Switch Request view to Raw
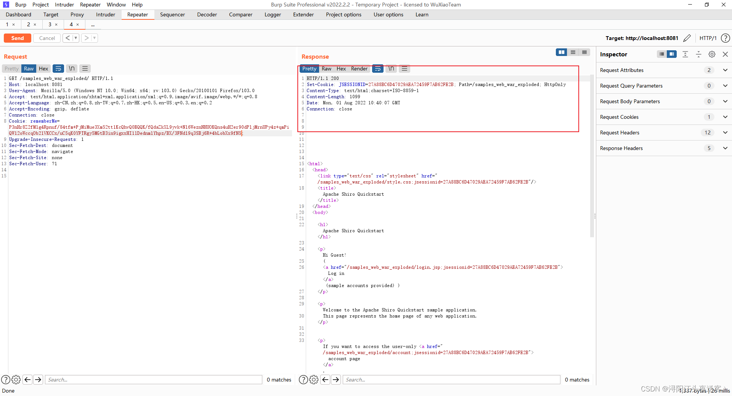The height and width of the screenshot is (396, 732). pos(29,69)
